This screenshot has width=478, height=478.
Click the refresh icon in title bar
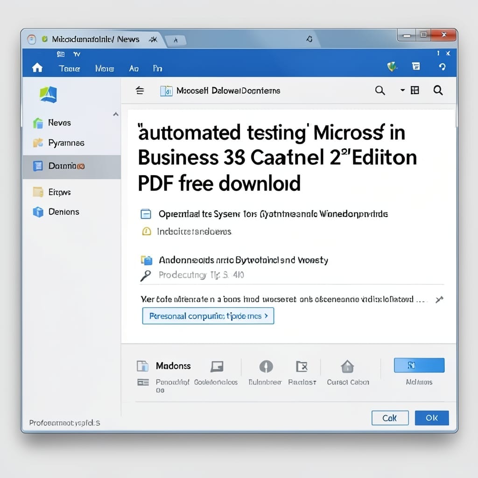click(x=309, y=39)
